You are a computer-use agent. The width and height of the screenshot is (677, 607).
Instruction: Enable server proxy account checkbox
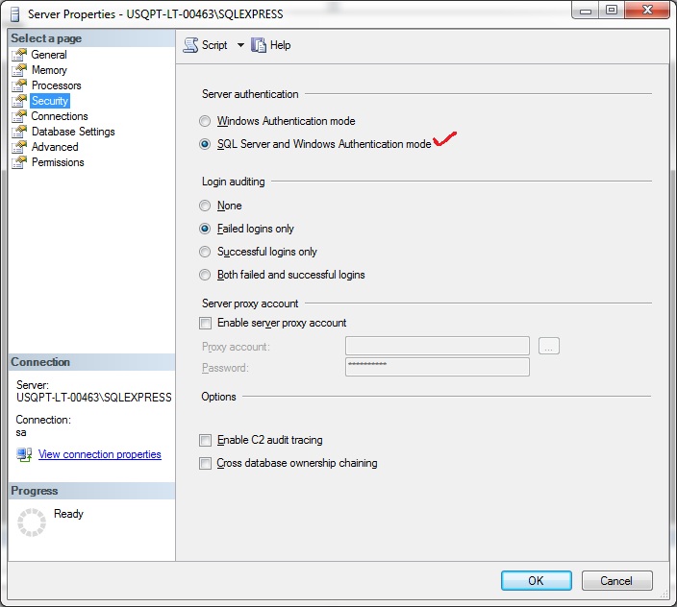(205, 323)
